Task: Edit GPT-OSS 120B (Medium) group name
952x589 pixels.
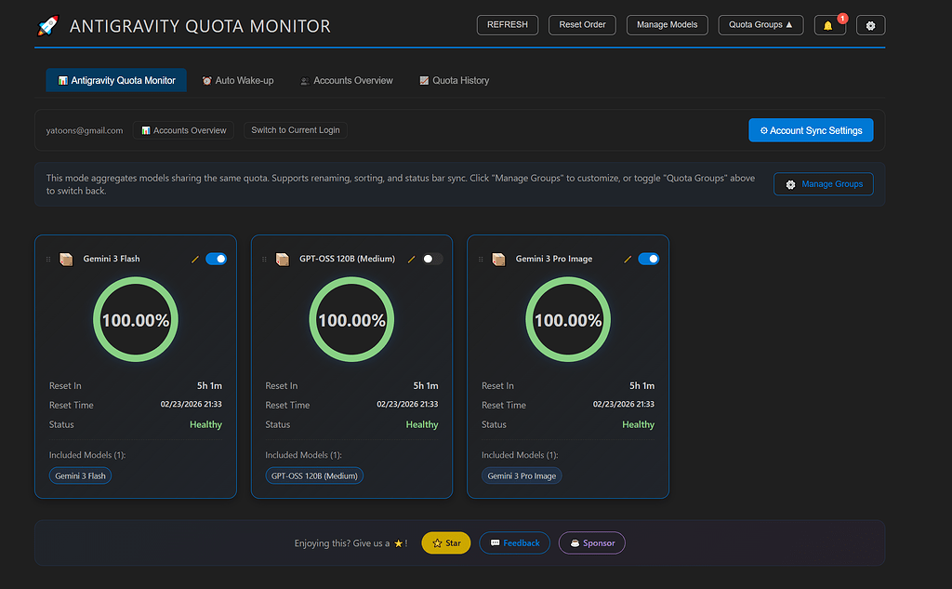Action: (x=411, y=259)
